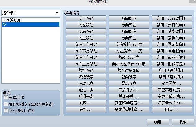The width and height of the screenshot is (196, 127).
Task: Add the 远离玩家 command
Action: click(86, 83)
